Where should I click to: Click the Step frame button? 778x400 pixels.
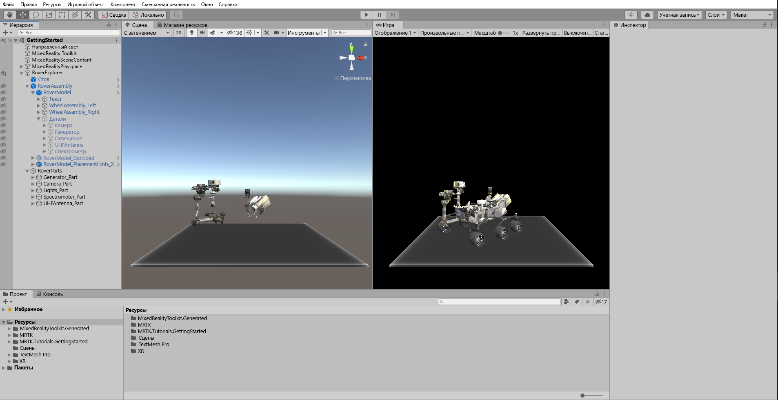(x=392, y=15)
